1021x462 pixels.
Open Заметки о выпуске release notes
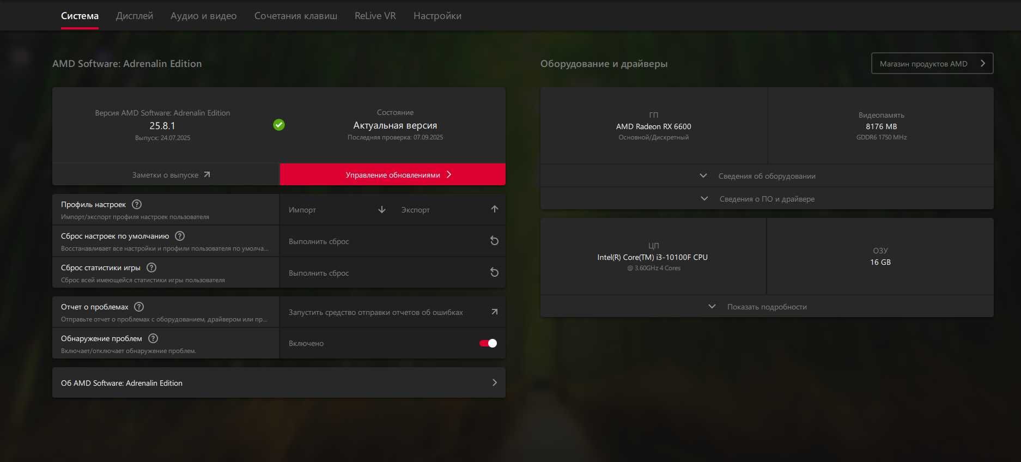[x=166, y=175]
